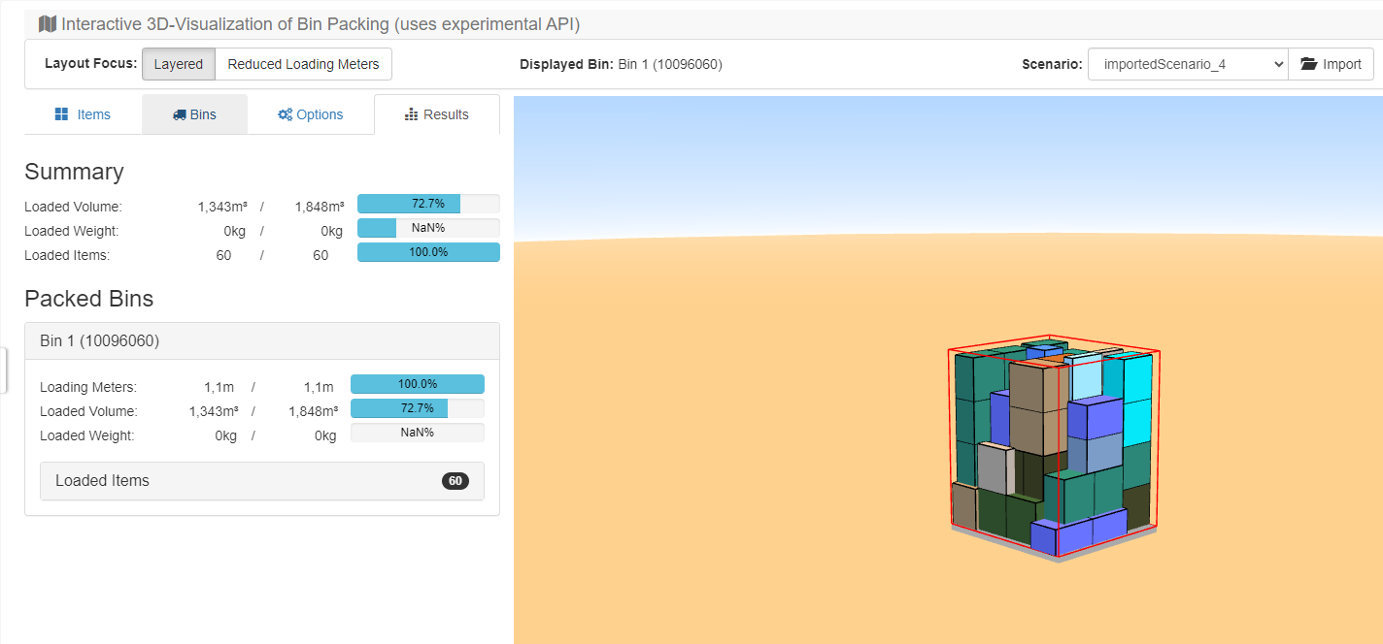Click the map icon in the page title
The image size is (1383, 644).
47,24
